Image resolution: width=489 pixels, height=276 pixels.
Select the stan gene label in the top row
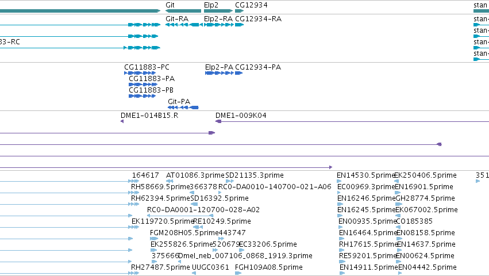[x=480, y=5]
